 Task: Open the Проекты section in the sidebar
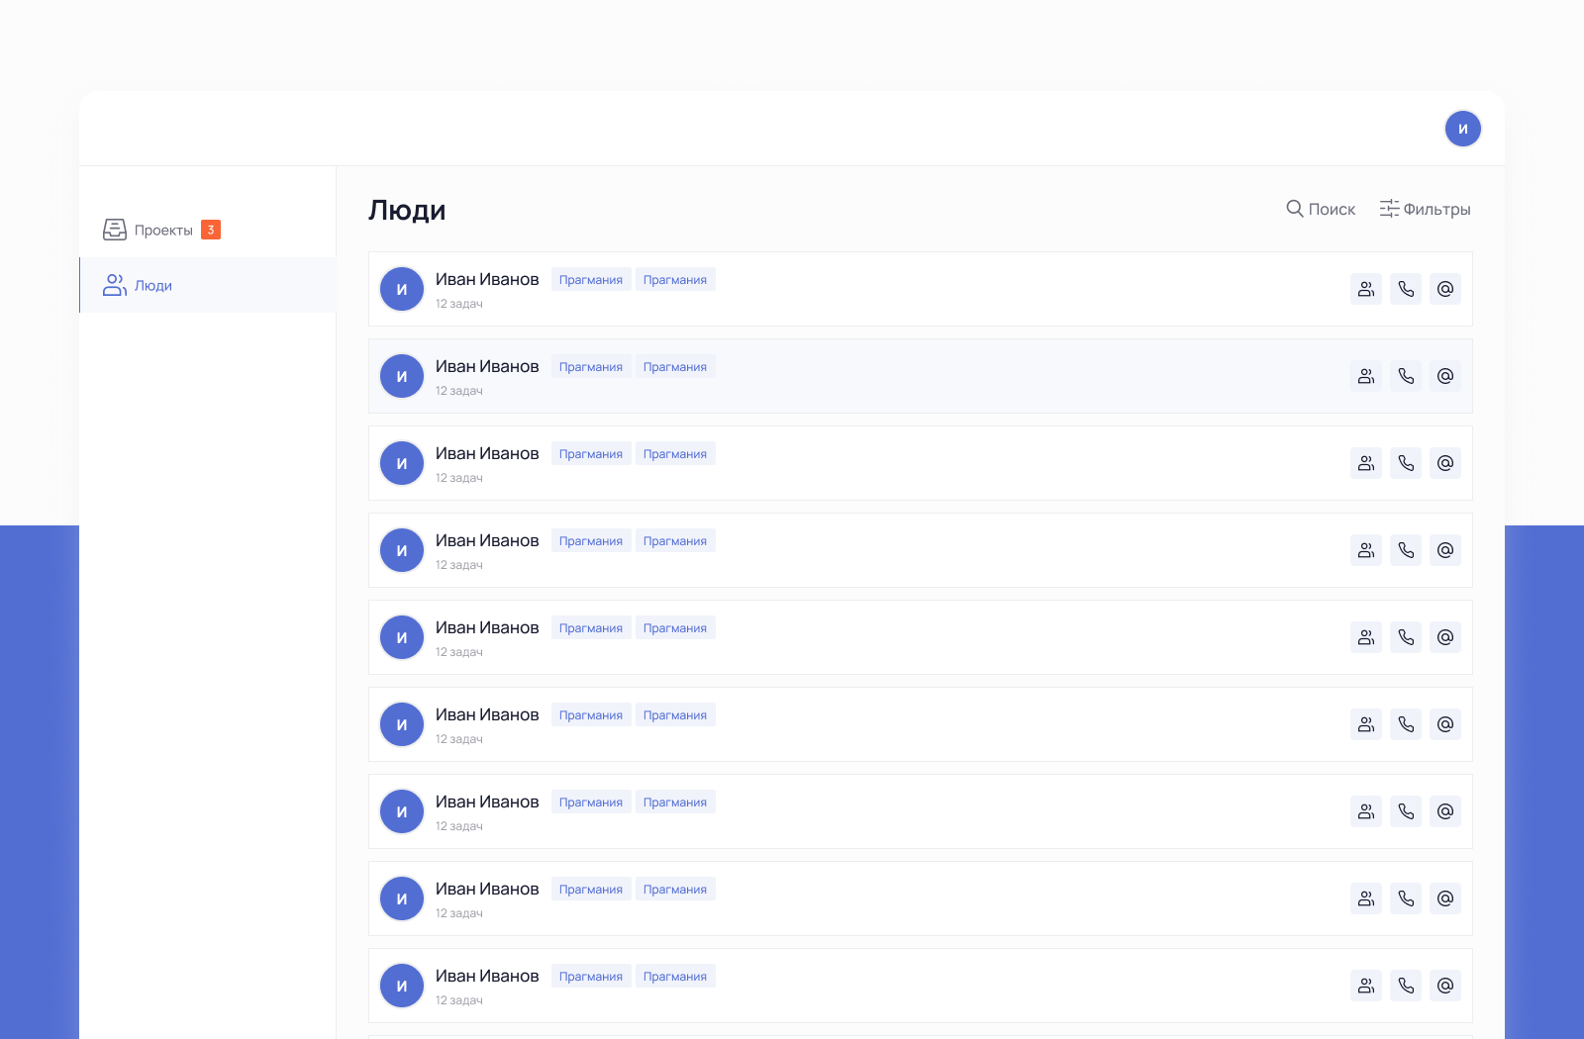point(163,230)
